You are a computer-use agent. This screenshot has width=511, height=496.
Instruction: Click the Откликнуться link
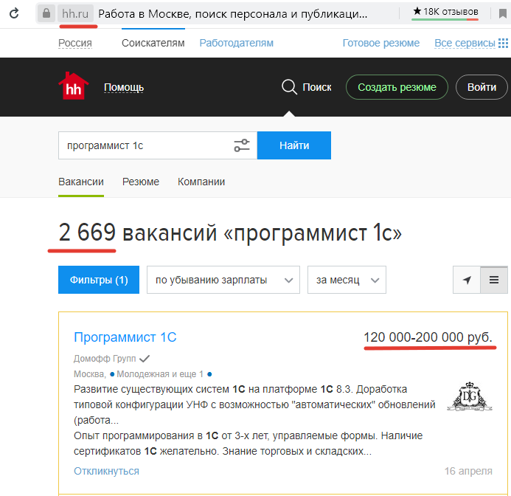pos(106,471)
